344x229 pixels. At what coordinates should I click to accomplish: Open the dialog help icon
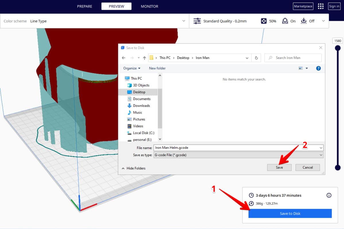point(318,68)
